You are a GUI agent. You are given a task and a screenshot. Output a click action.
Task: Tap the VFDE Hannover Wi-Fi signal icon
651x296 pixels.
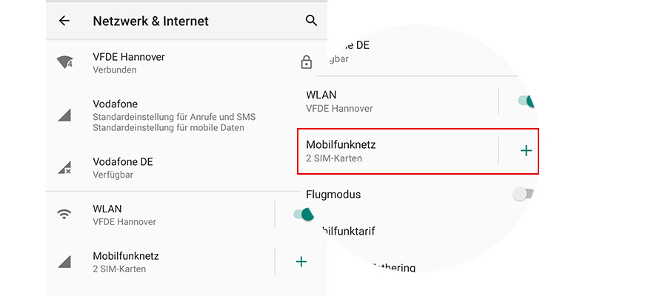coord(65,63)
